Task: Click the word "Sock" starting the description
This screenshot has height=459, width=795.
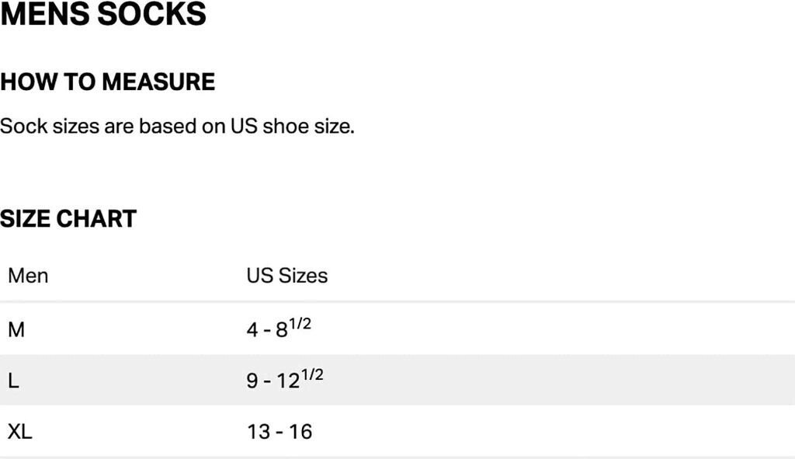Action: 23,126
